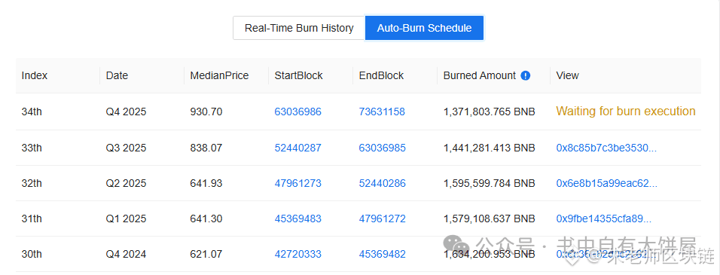Open start block 52440287 link
720x275 pixels.
(x=298, y=148)
